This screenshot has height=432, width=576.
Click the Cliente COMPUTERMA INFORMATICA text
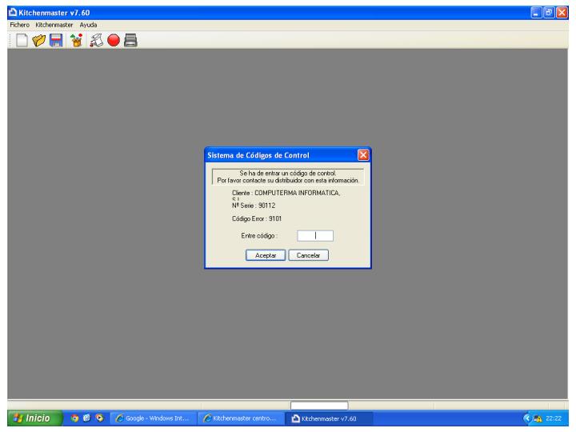pos(286,194)
